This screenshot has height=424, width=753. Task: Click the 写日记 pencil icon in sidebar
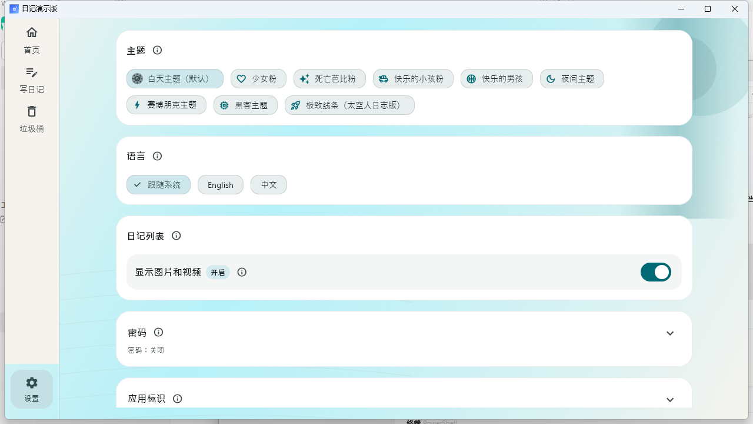(32, 72)
